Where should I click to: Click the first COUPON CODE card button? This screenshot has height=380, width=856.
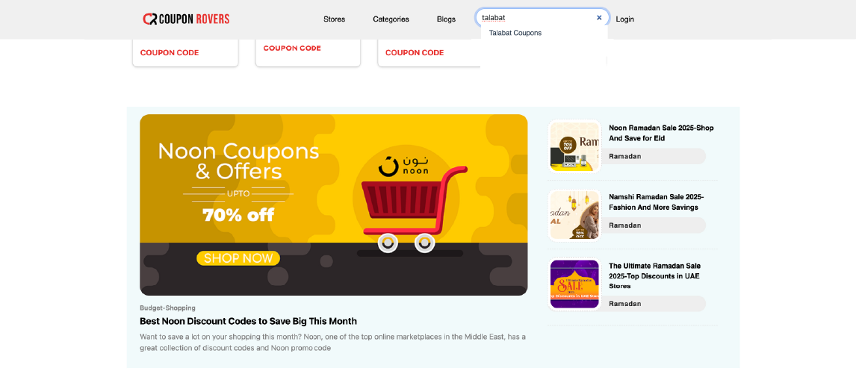[x=170, y=53]
